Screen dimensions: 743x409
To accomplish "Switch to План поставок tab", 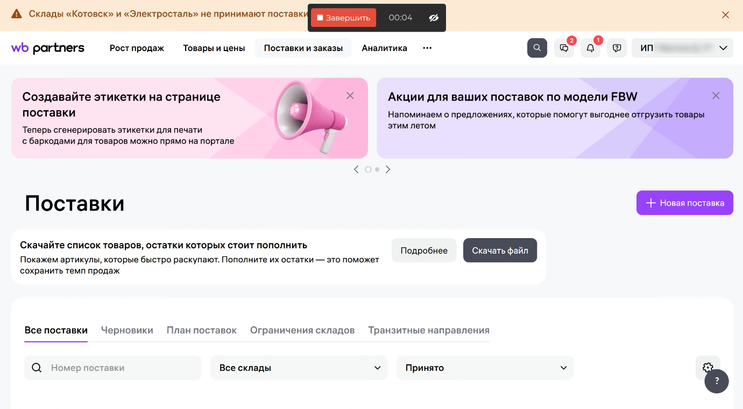I will pos(202,330).
